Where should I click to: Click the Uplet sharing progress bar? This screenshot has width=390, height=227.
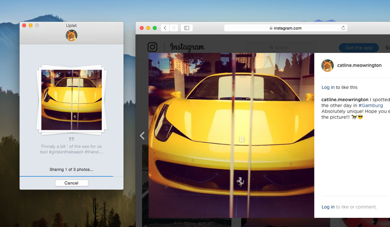click(66, 176)
